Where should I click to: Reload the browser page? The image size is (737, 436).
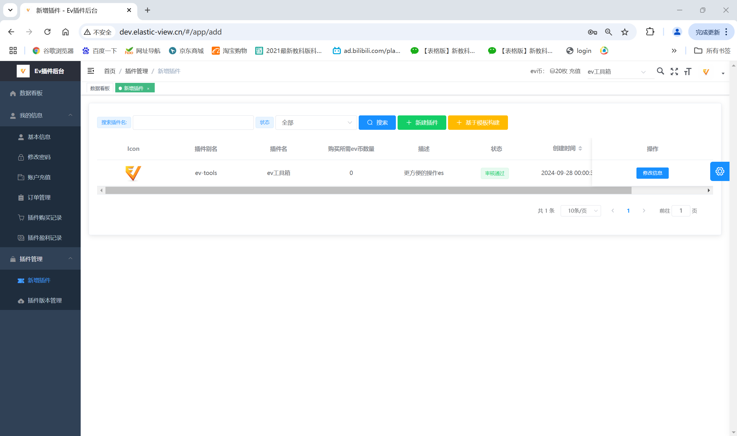pos(47,32)
